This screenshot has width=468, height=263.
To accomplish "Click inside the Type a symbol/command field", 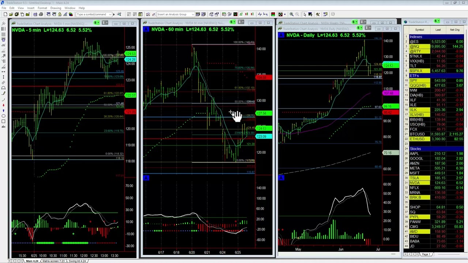I will tap(91, 15).
